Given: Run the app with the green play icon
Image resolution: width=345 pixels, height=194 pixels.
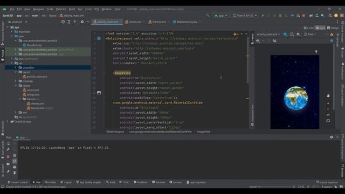Looking at the screenshot, I should pos(263,16).
